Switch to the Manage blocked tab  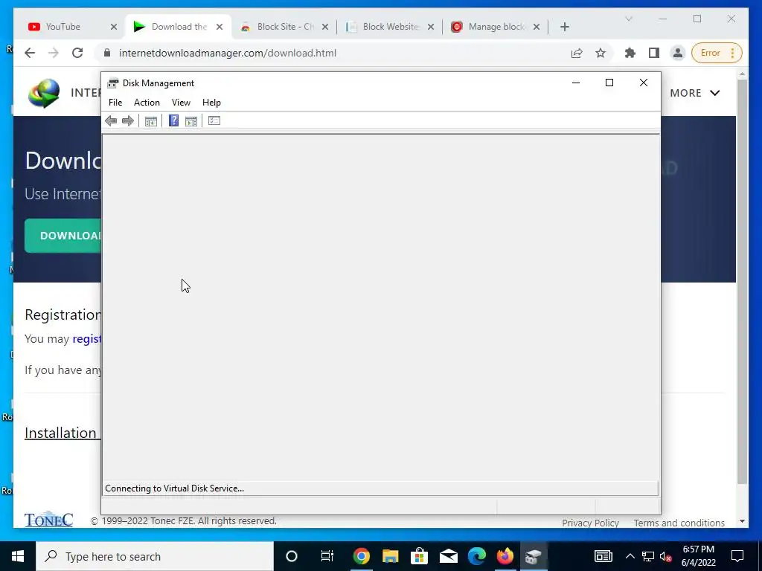click(496, 27)
